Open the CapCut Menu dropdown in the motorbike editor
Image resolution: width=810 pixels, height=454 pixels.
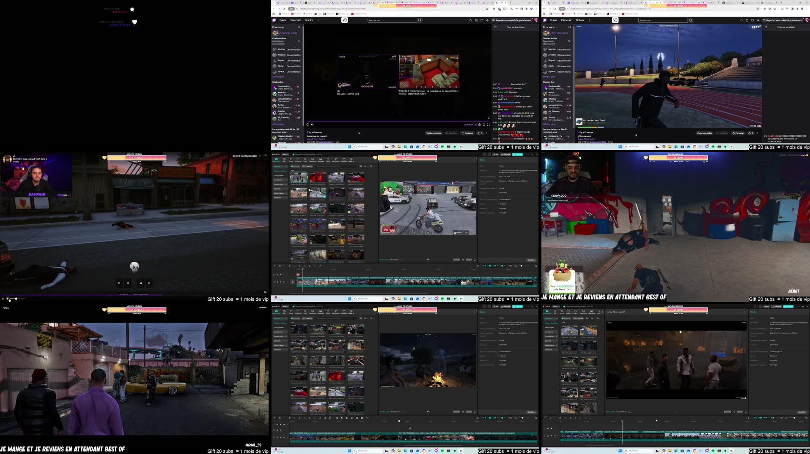285,154
